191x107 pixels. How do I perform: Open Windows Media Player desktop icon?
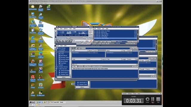[x=33, y=47]
